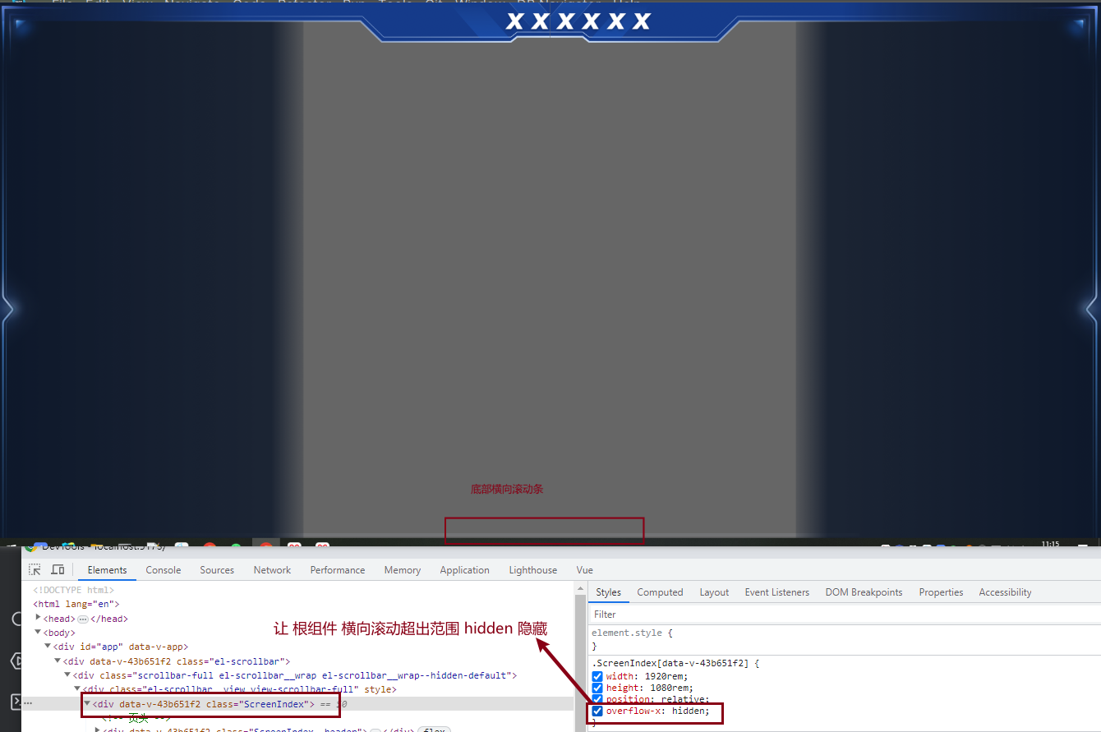Open the Performance tab
Screen dimensions: 1101x732
[338, 570]
